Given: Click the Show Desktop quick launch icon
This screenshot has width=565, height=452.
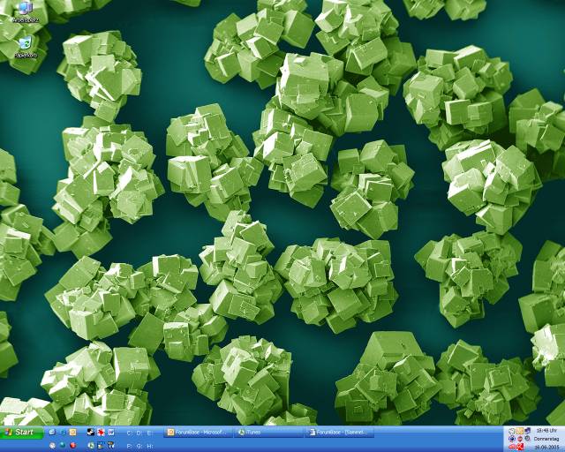Looking at the screenshot, I should pos(52,432).
